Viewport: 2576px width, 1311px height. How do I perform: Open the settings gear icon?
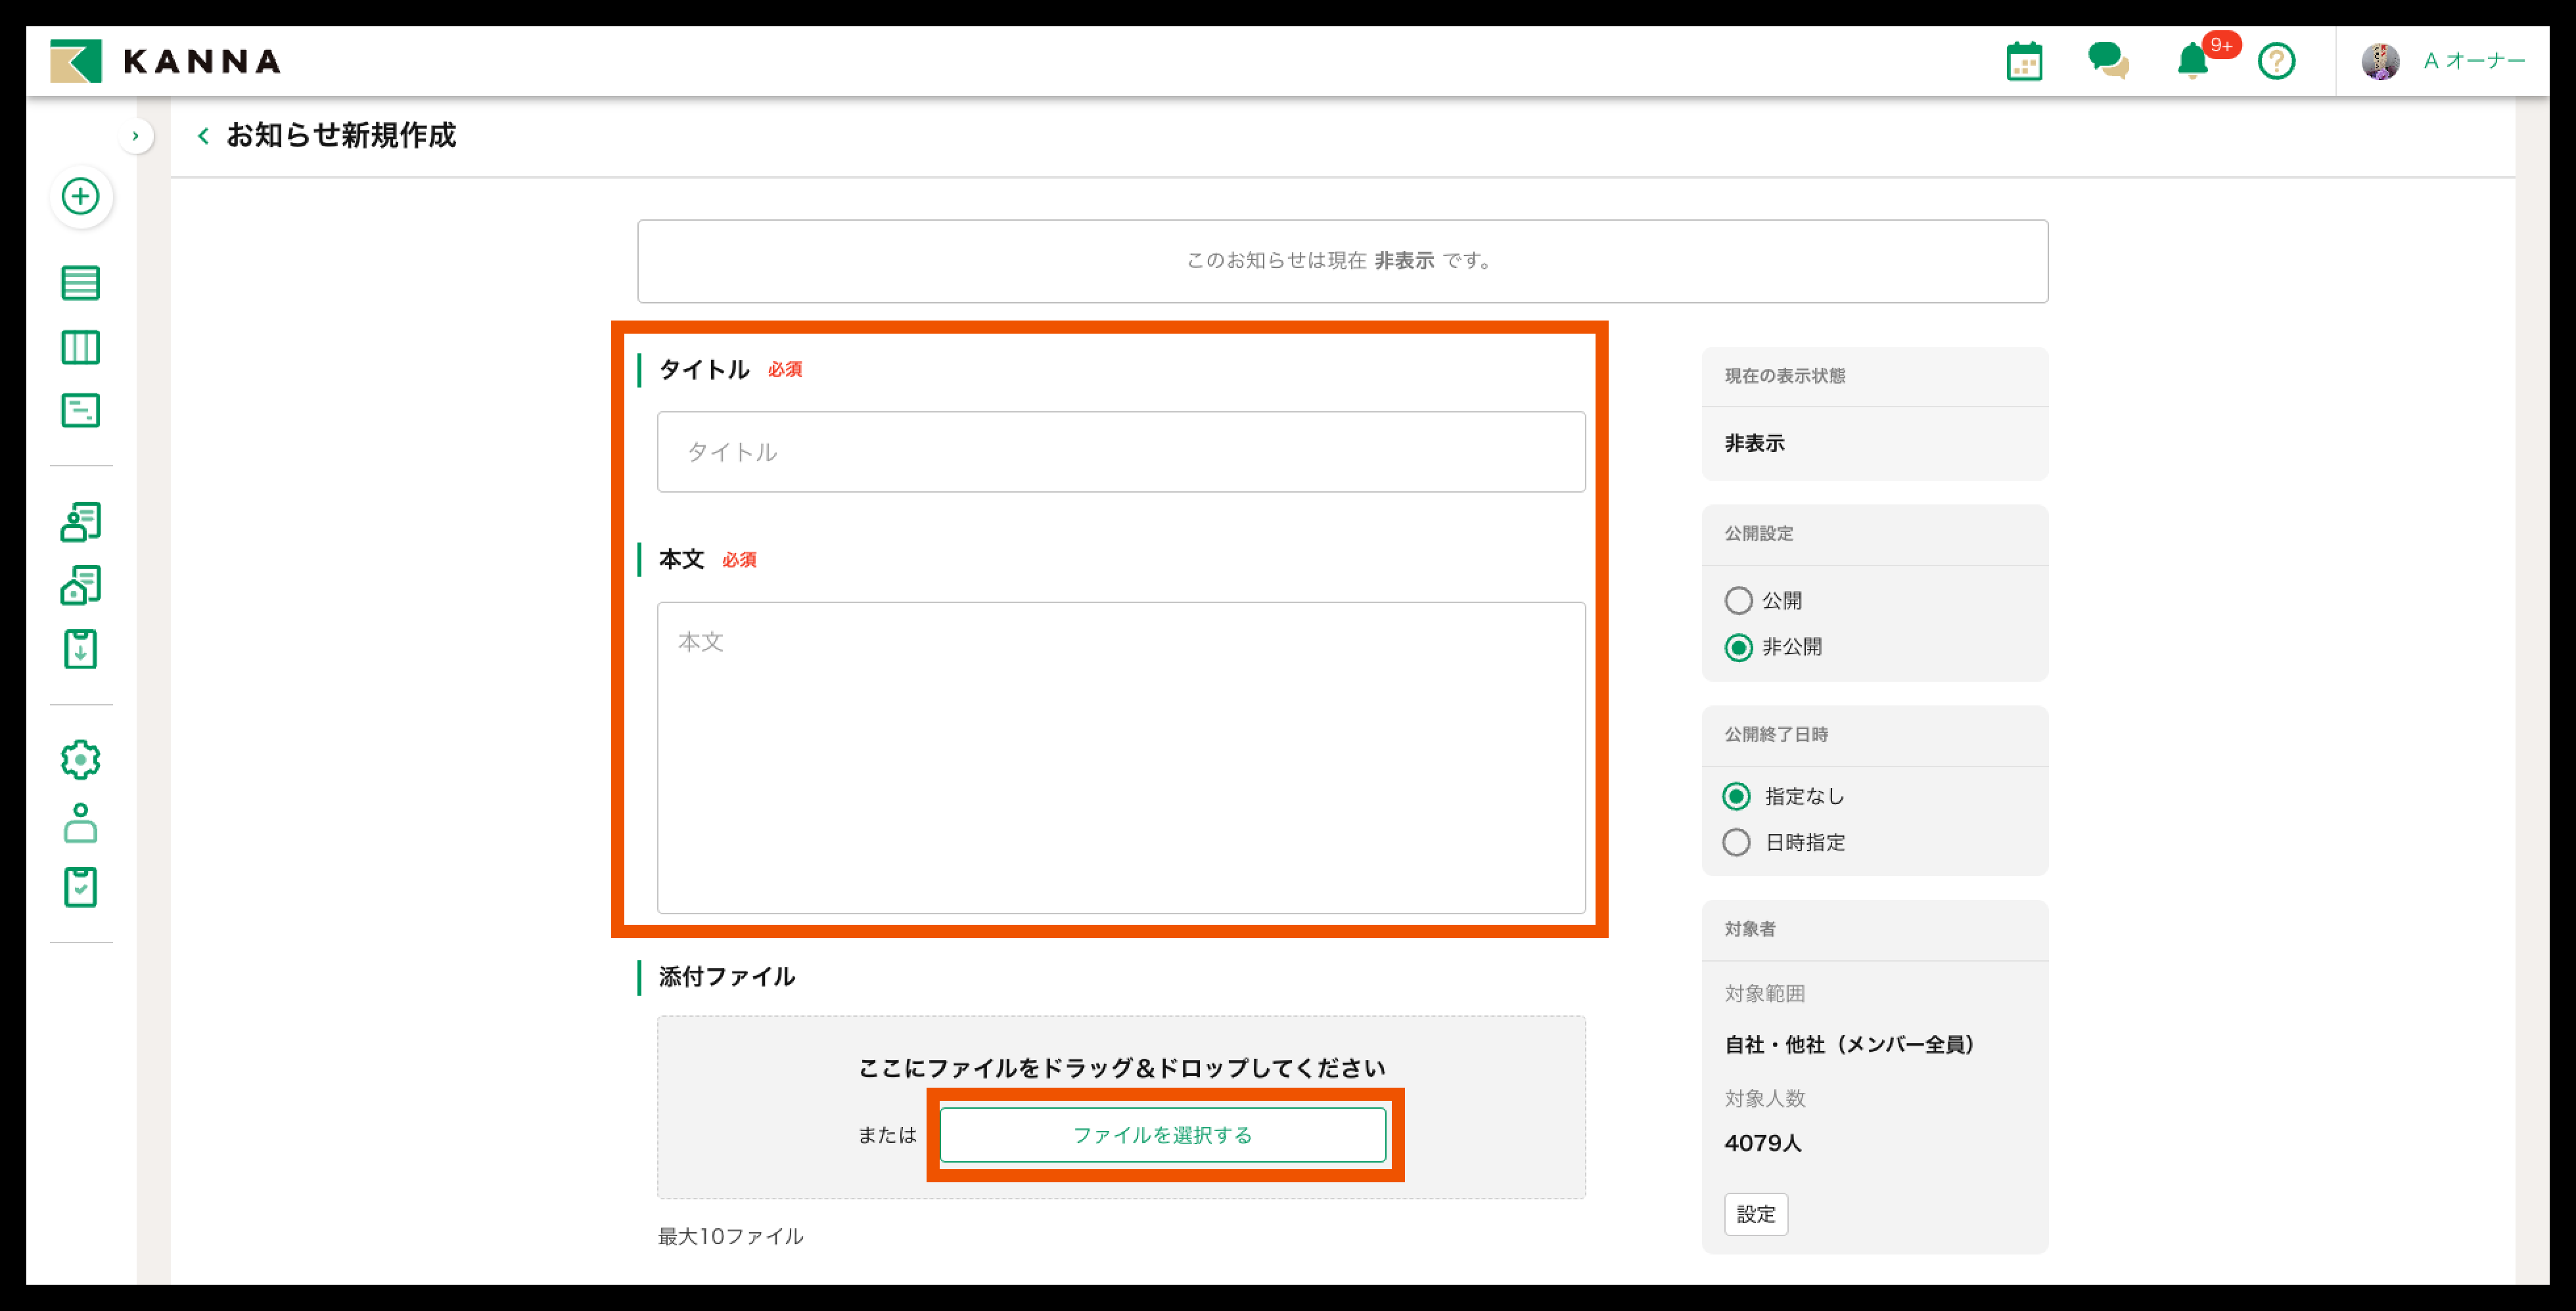click(x=80, y=759)
